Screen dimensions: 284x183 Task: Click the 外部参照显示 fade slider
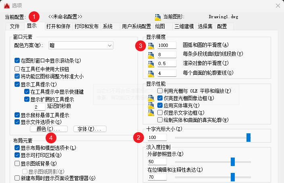tap(233, 162)
